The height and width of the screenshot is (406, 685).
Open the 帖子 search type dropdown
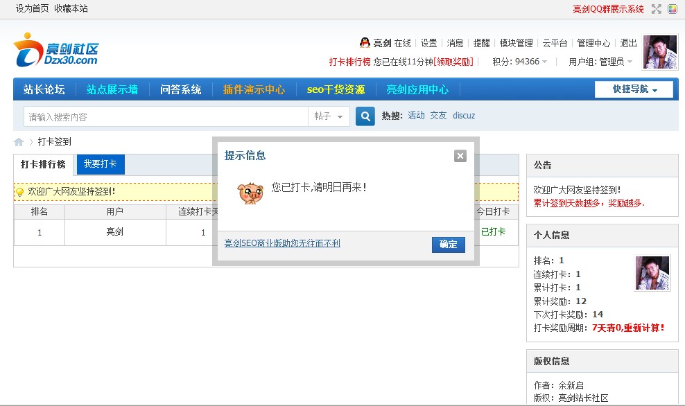[x=329, y=116]
